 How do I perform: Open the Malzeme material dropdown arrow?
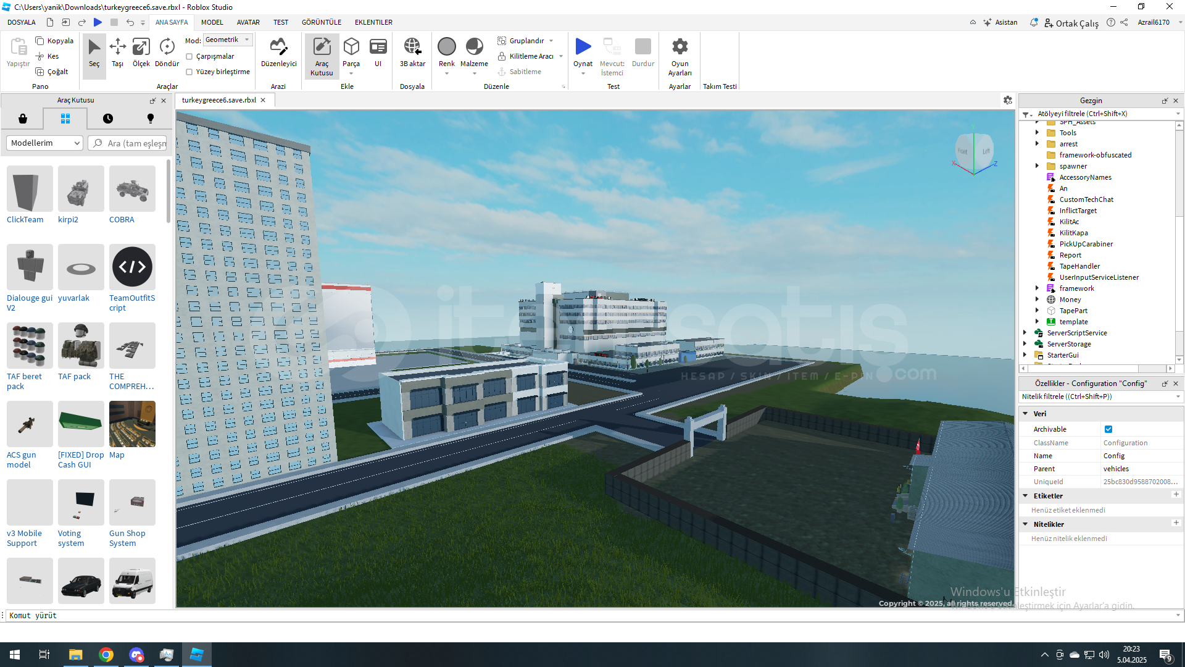[x=474, y=73]
